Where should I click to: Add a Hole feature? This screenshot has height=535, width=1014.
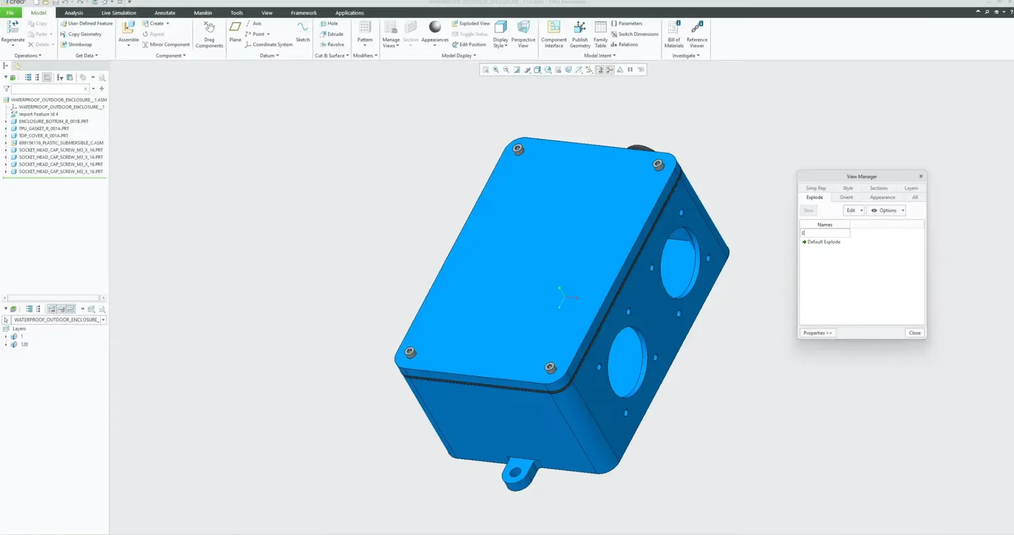[329, 23]
